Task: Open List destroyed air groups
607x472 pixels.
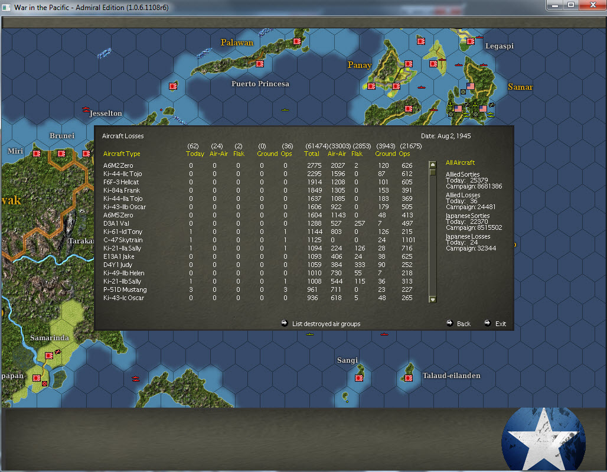Action: click(326, 324)
